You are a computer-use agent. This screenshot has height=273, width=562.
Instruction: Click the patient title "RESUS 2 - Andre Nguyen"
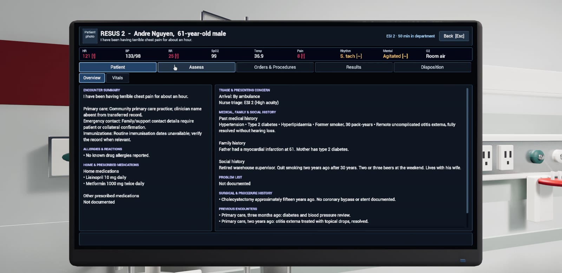pyautogui.click(x=137, y=33)
